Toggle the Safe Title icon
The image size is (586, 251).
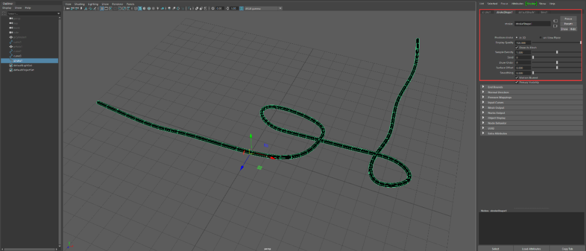[128, 8]
